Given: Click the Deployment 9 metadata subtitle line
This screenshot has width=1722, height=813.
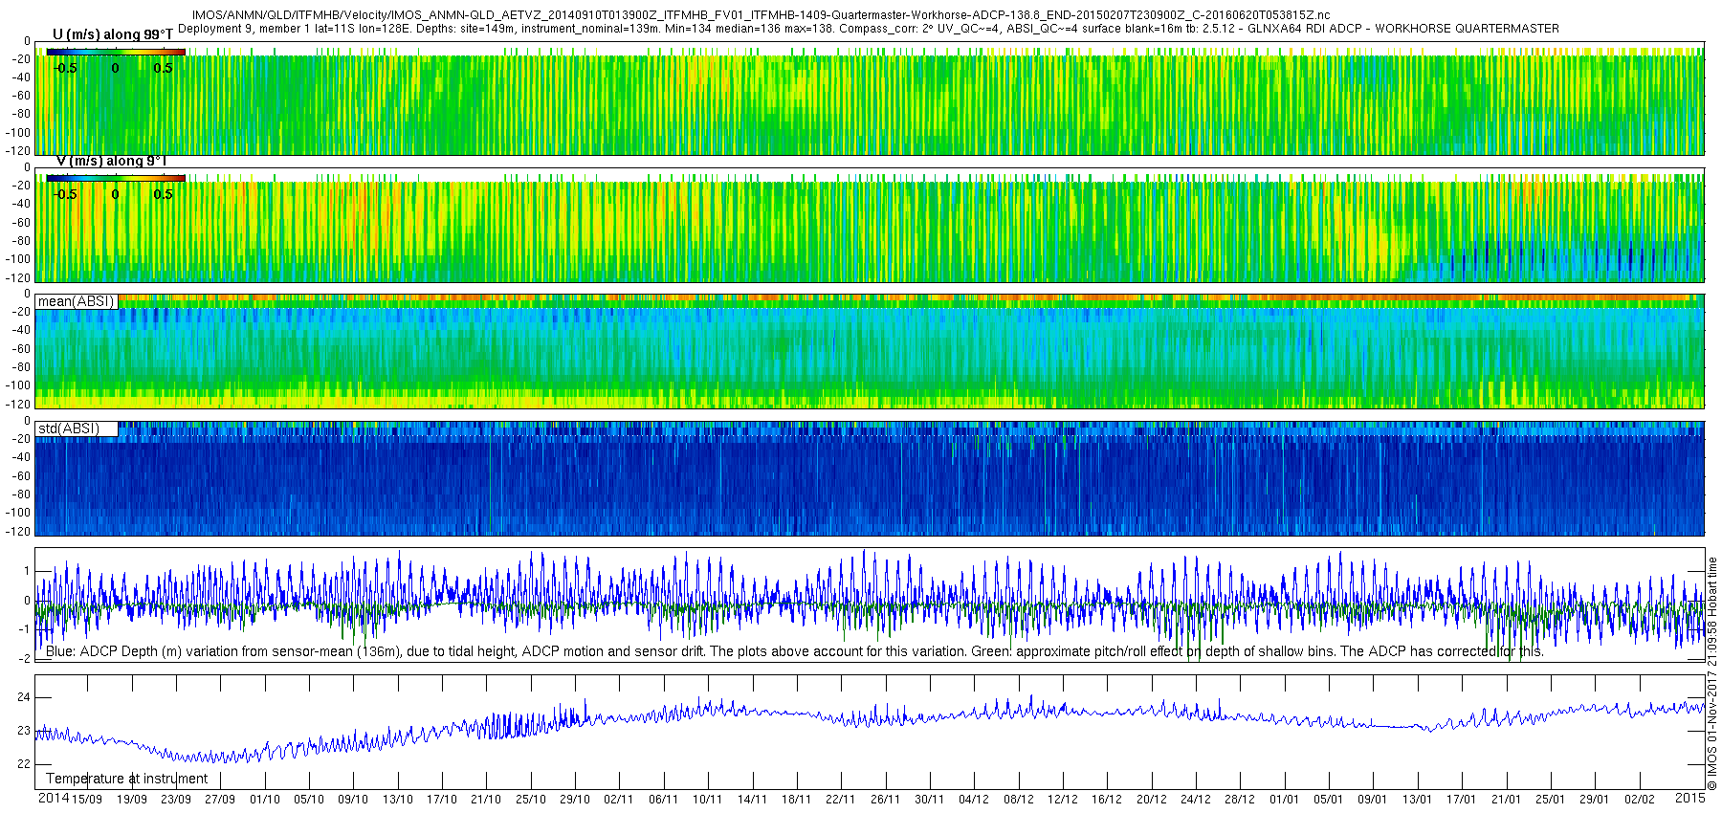Looking at the screenshot, I should [x=868, y=29].
